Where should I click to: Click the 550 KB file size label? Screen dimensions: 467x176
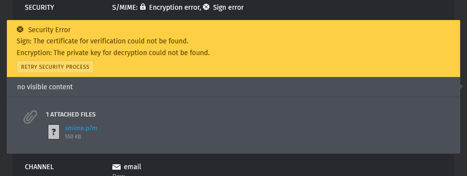(x=73, y=137)
